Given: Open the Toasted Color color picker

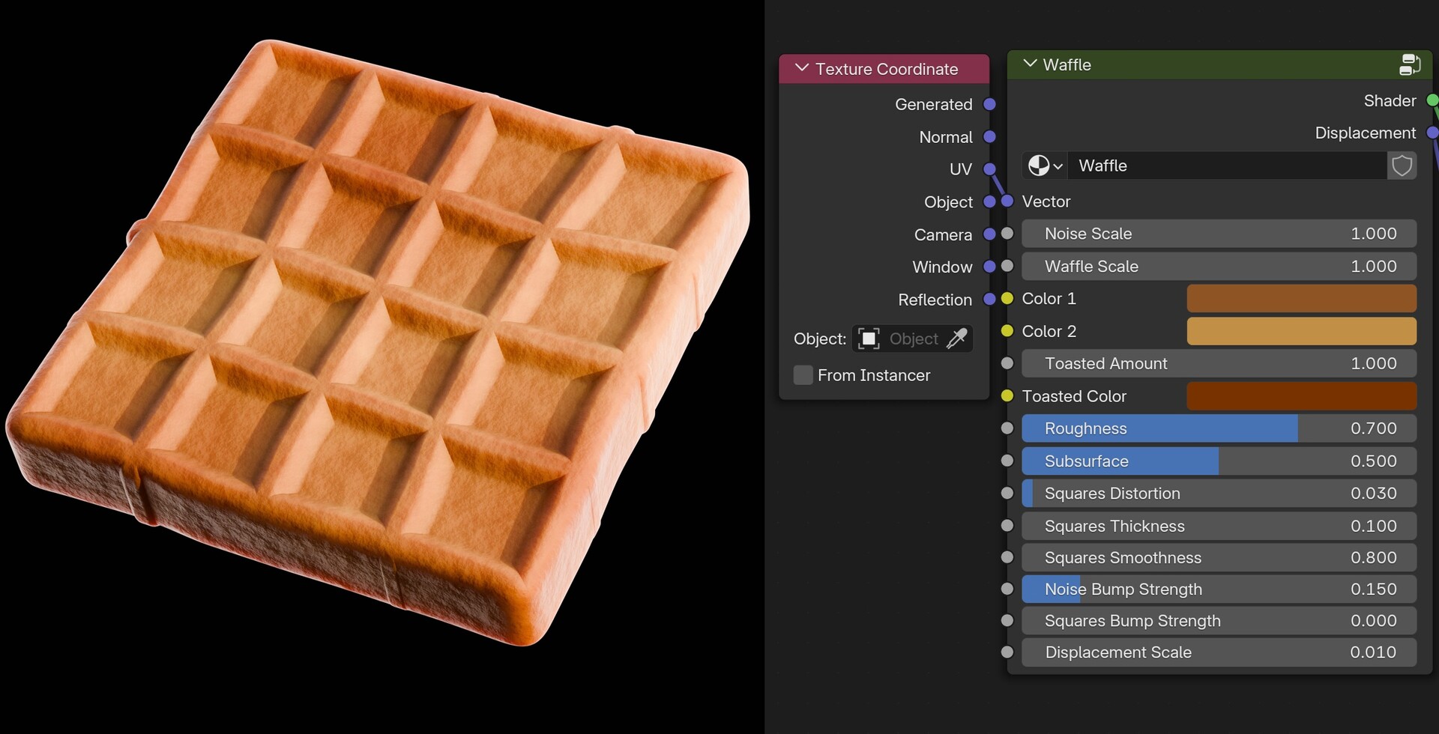Looking at the screenshot, I should (1300, 396).
